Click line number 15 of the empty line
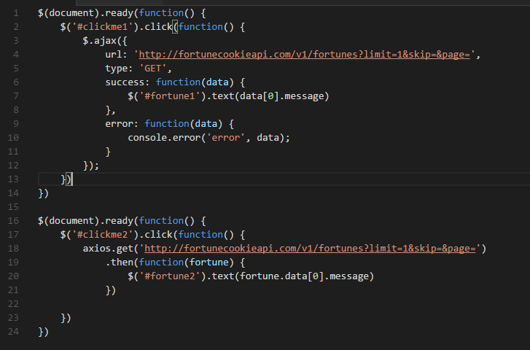The width and height of the screenshot is (530, 350). coord(13,207)
